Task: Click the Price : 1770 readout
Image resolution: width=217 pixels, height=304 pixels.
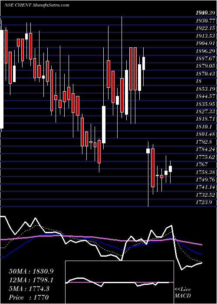Action: [x=29, y=297]
